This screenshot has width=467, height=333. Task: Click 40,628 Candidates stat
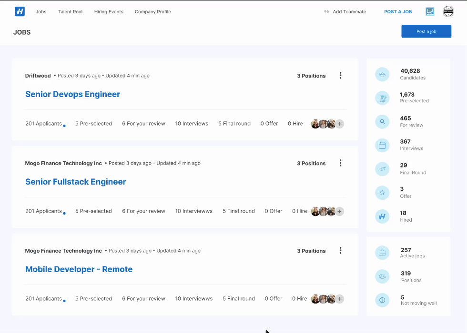(413, 74)
